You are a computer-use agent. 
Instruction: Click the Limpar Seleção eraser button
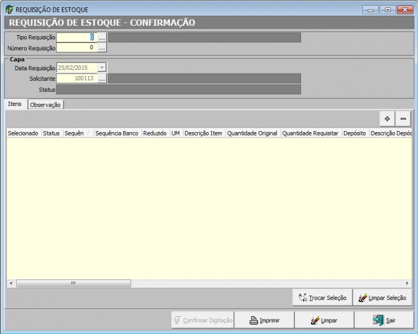point(383,298)
